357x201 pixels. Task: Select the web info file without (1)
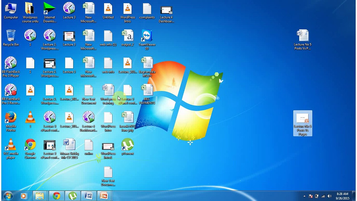[108, 66]
